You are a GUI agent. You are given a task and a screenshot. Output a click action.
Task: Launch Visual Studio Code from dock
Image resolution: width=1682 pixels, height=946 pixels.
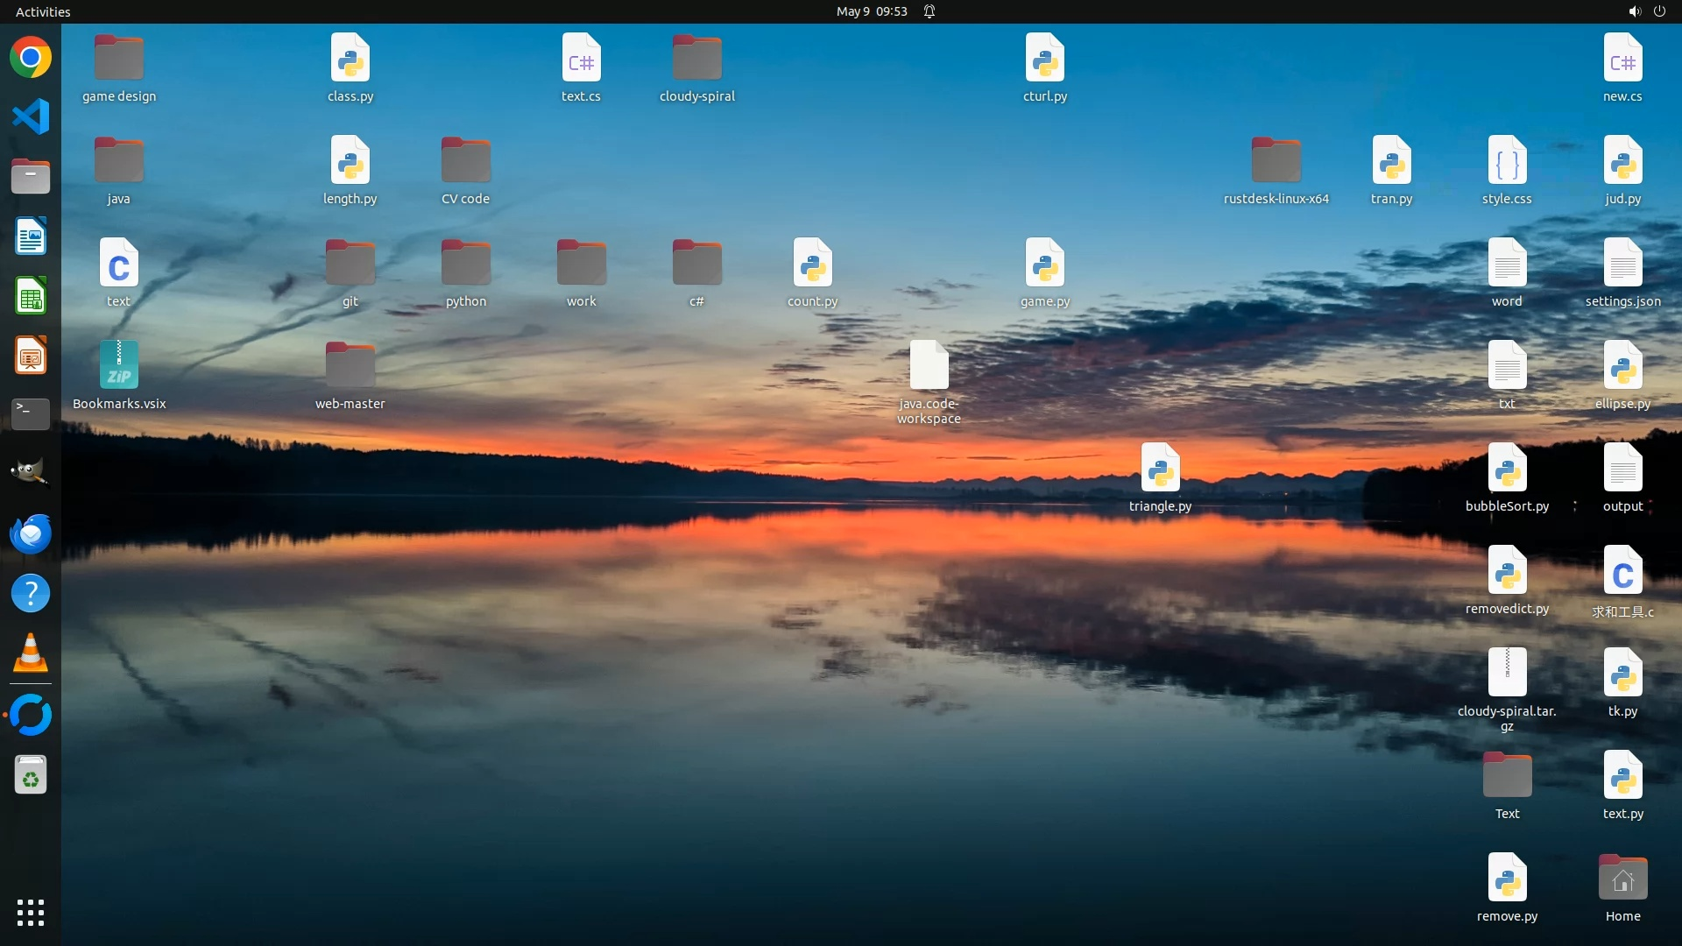(31, 116)
